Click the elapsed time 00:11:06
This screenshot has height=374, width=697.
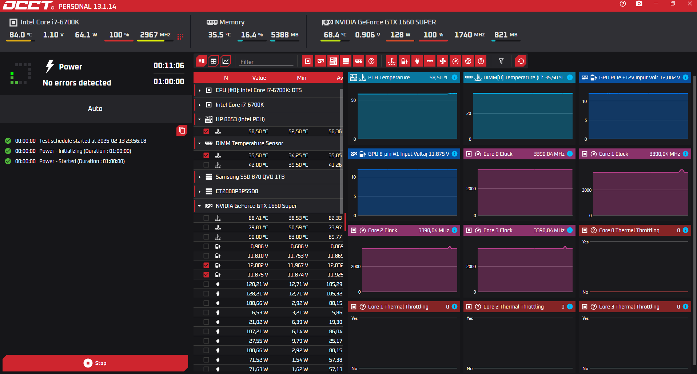(169, 65)
